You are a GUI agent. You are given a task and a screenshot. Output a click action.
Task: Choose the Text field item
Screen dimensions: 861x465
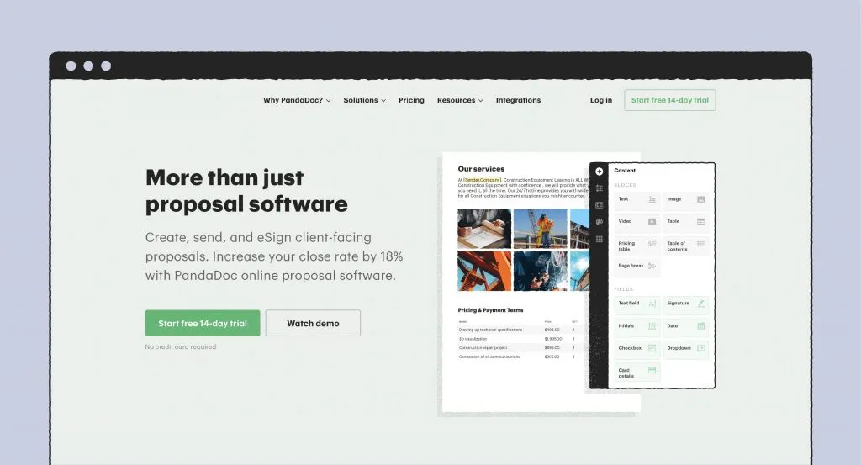(637, 304)
